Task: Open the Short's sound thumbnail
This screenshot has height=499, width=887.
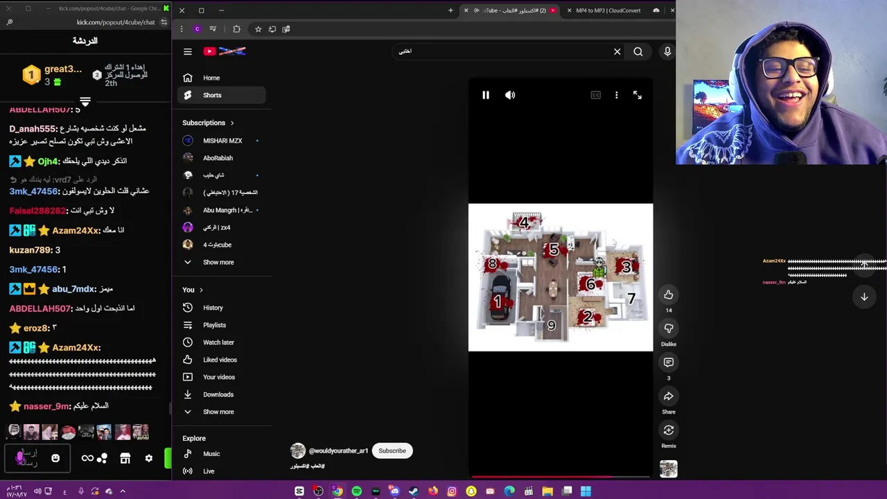Action: click(669, 469)
